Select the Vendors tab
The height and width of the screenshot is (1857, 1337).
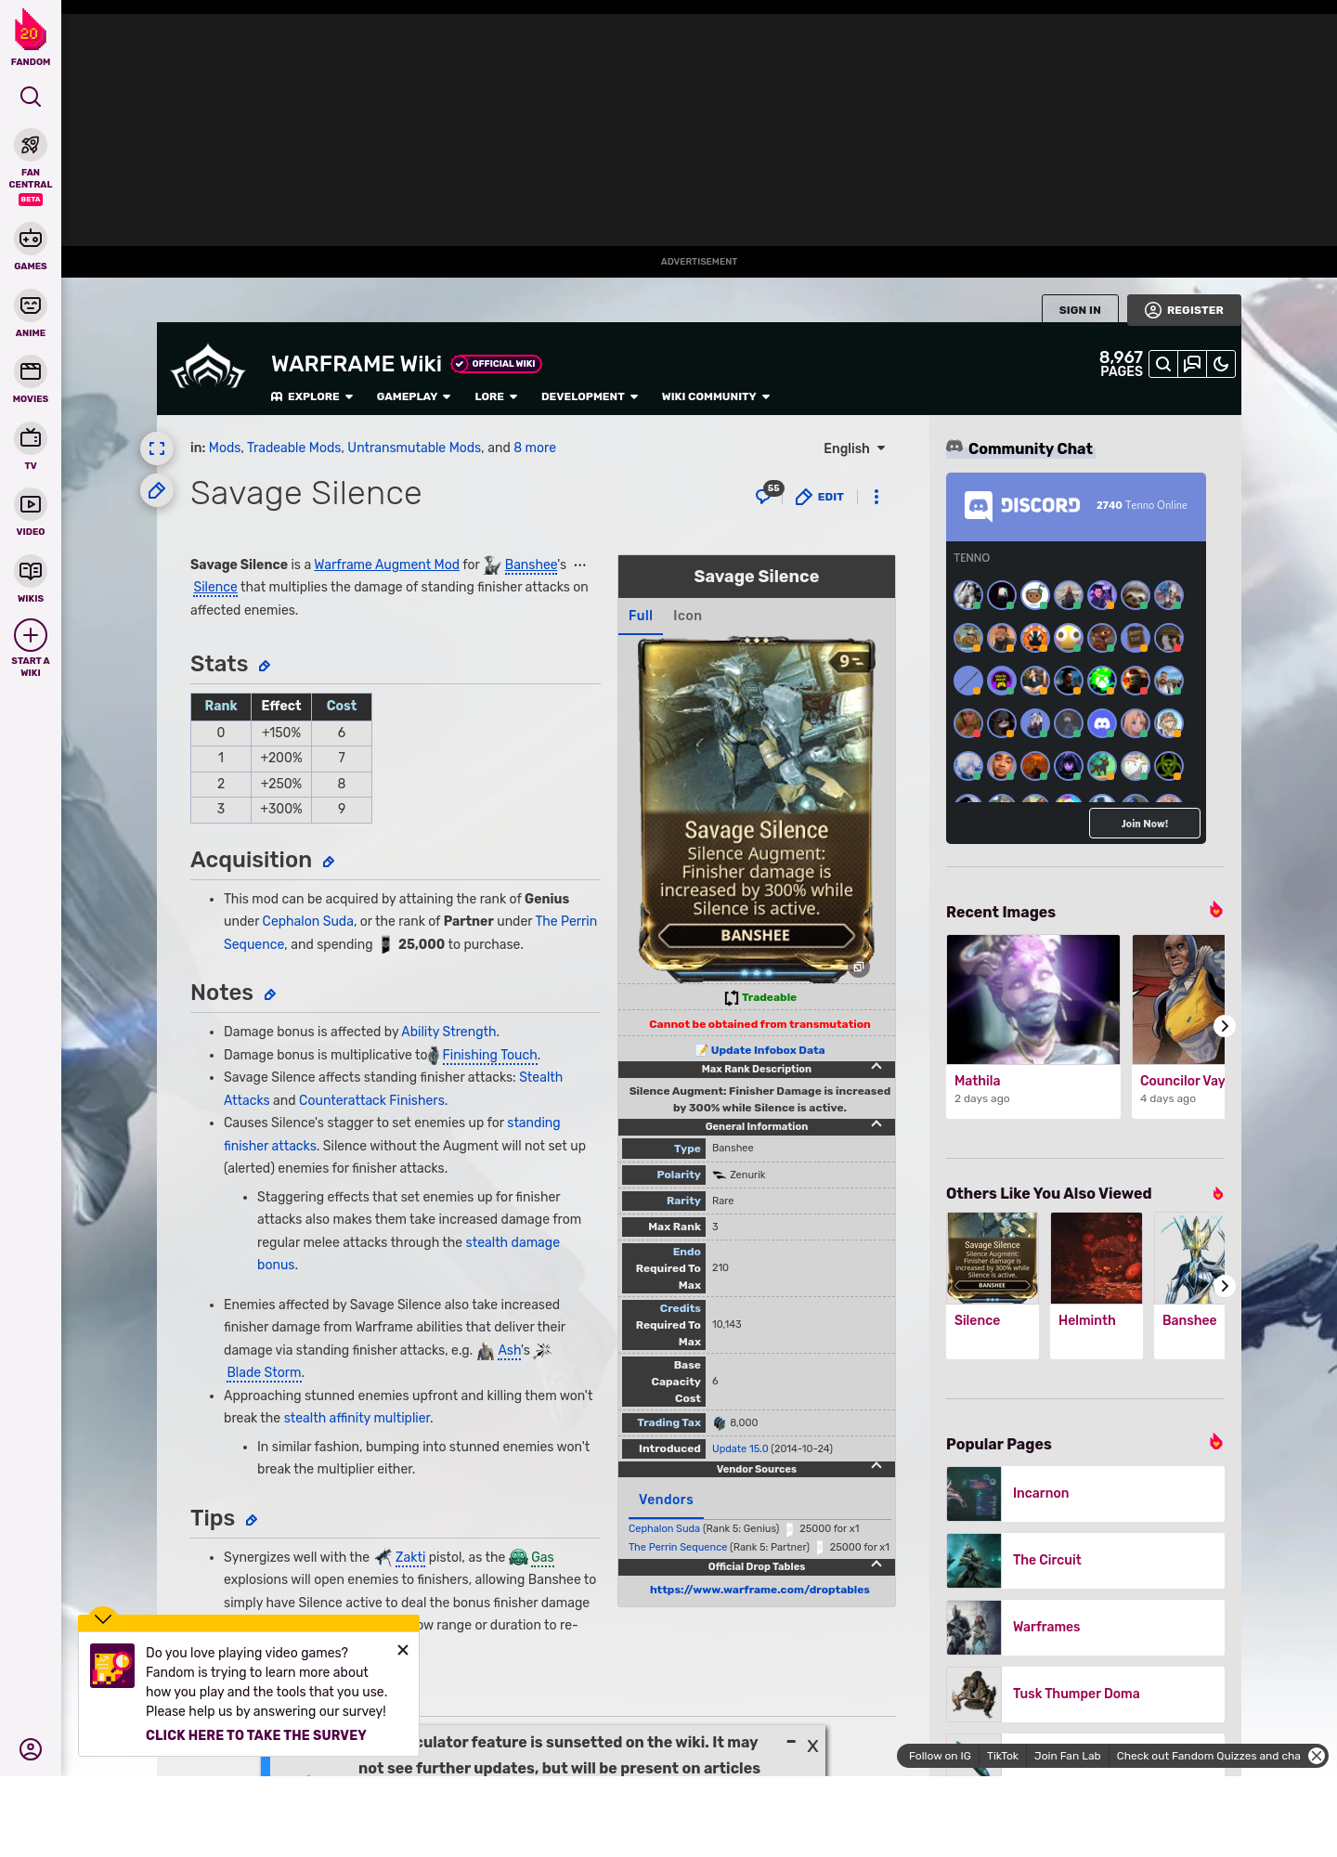(x=666, y=1500)
